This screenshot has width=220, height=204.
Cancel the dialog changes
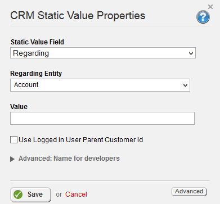point(76,194)
